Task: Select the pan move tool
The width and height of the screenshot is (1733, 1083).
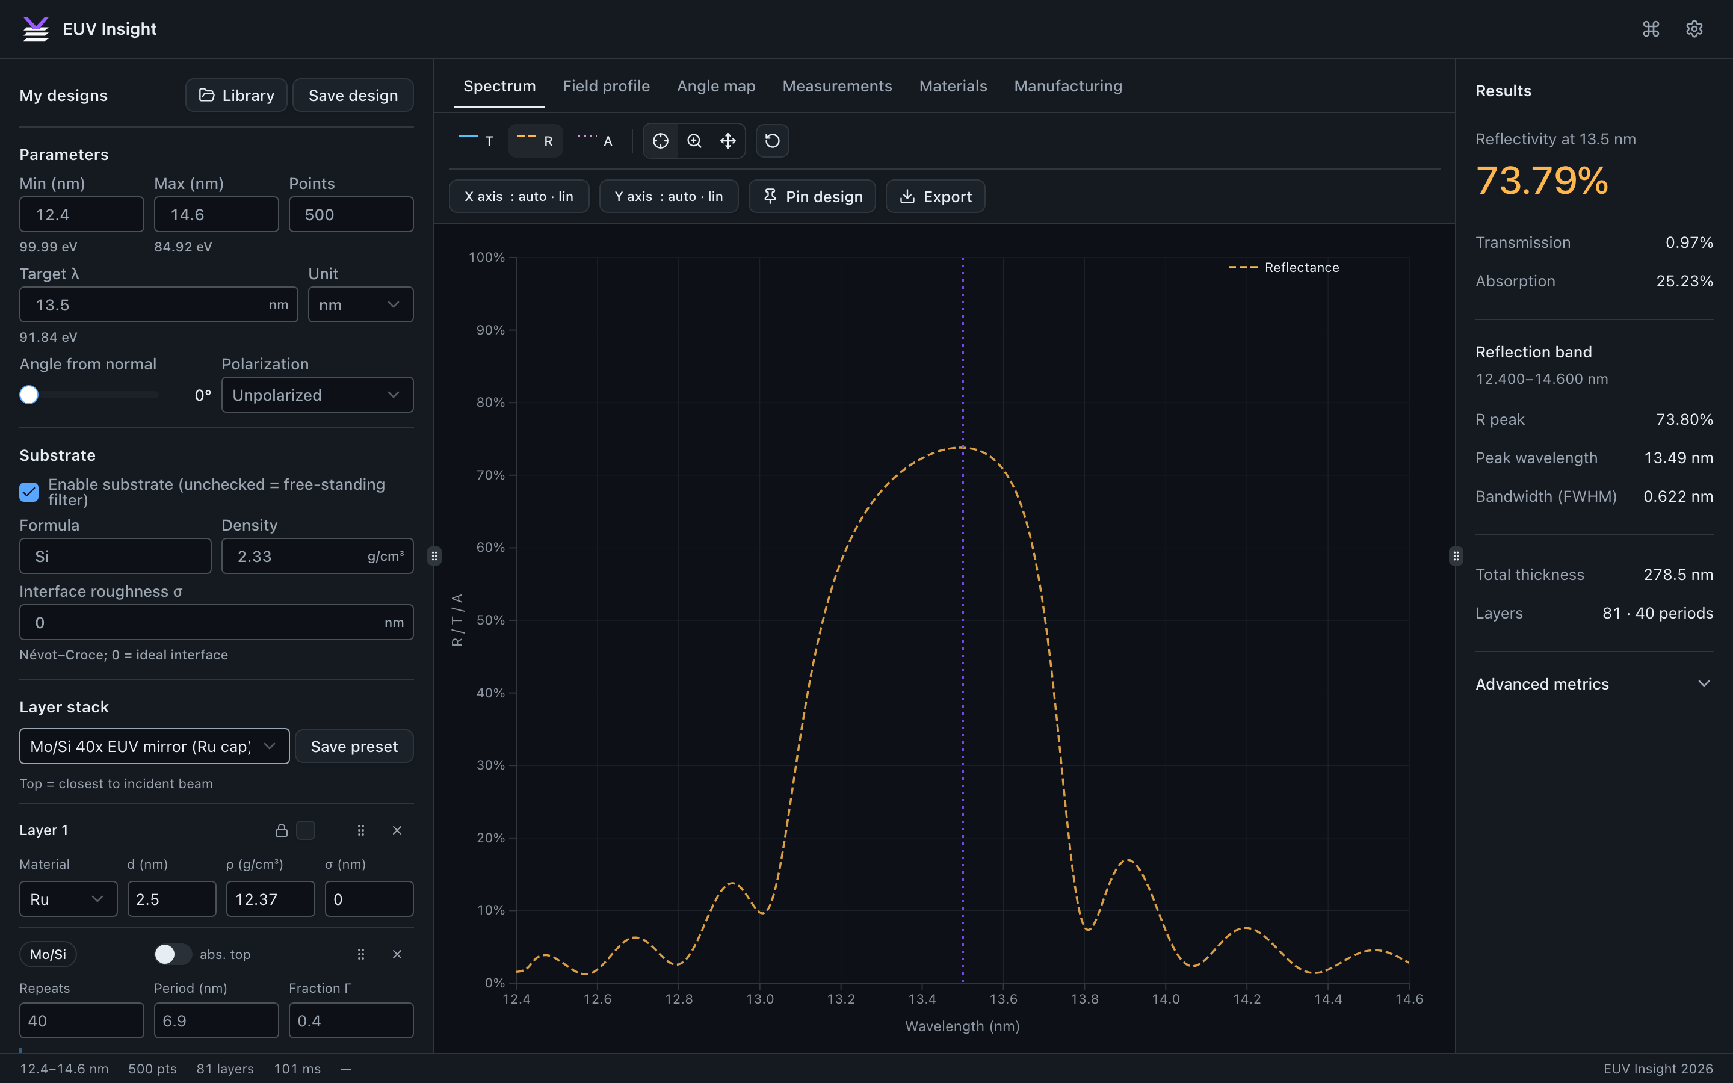Action: coord(727,141)
